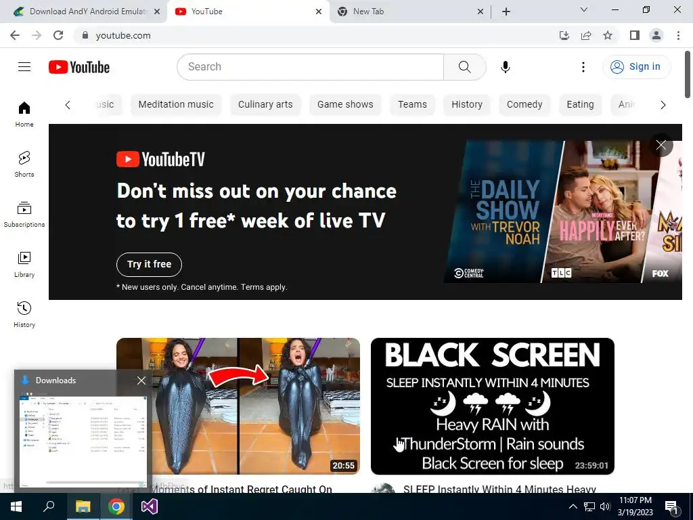693x520 pixels.
Task: Close the Downloads preview window
Action: click(141, 381)
